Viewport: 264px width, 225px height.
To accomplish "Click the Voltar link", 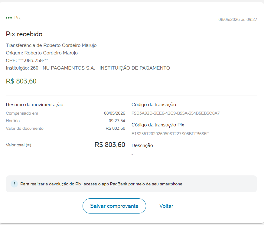I will [166, 206].
